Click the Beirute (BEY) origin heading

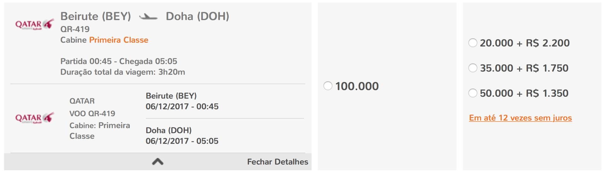tap(96, 16)
